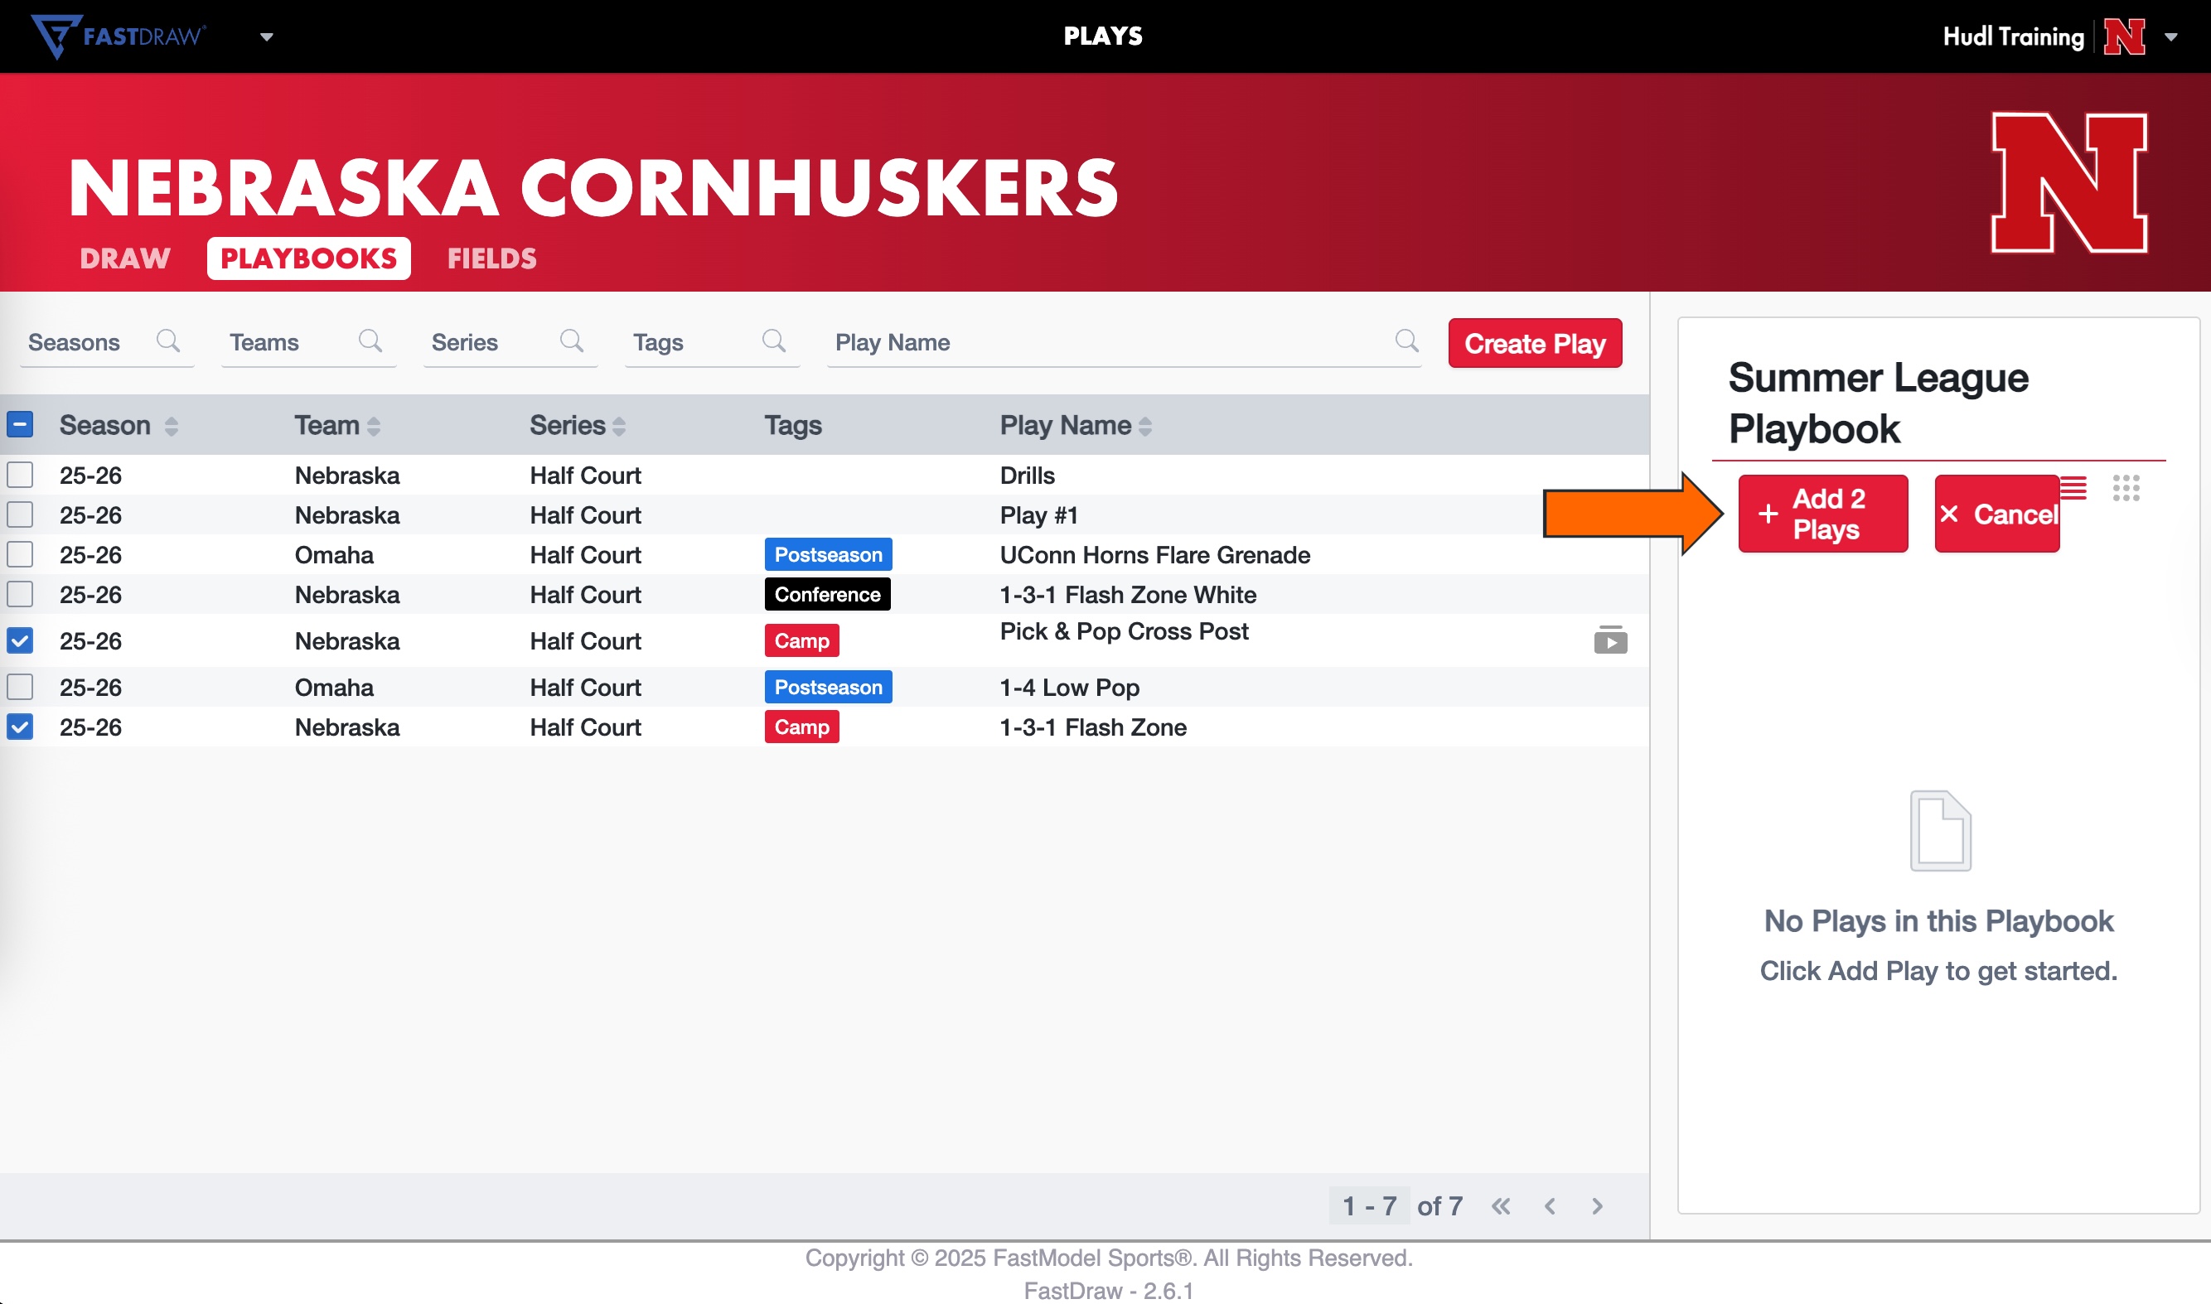This screenshot has height=1304, width=2211.
Task: Click the Camp tag on 1-3-1 Flash Zone row
Action: coord(801,727)
